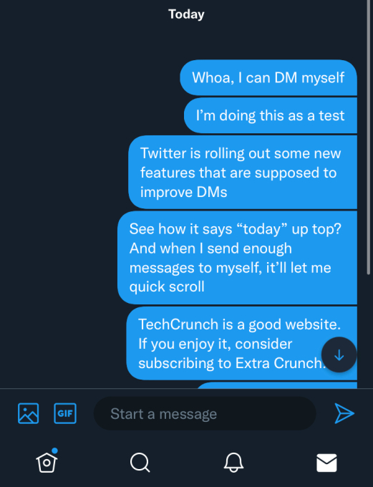Open the Notifications bell icon
373x487 pixels.
[233, 463]
